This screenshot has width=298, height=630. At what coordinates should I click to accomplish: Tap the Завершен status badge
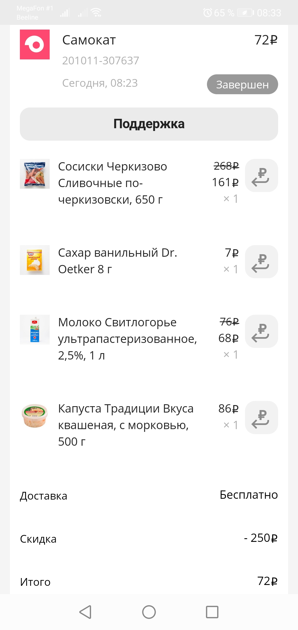tap(243, 84)
